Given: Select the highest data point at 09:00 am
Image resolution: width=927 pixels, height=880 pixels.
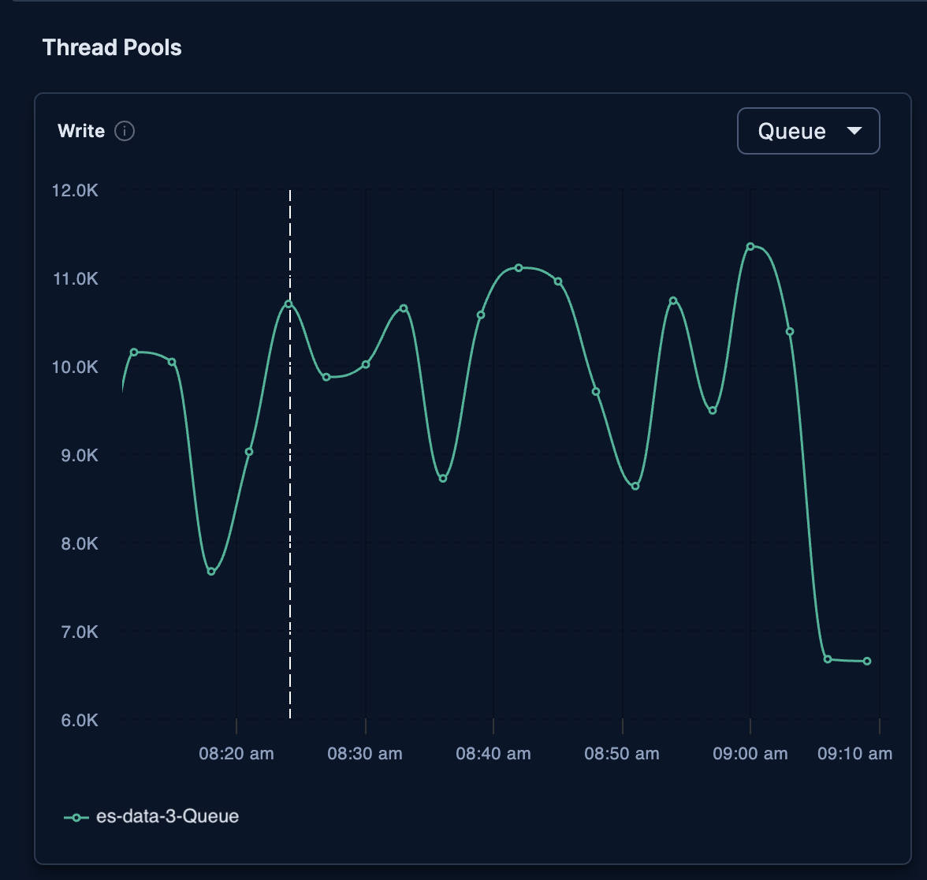Looking at the screenshot, I should point(750,247).
